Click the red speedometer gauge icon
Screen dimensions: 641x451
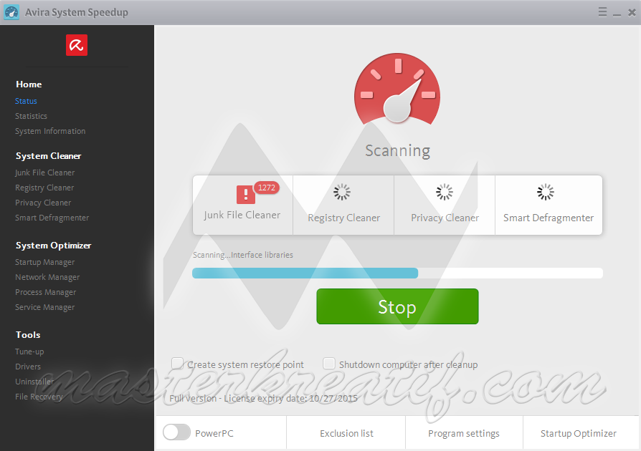[x=397, y=89]
